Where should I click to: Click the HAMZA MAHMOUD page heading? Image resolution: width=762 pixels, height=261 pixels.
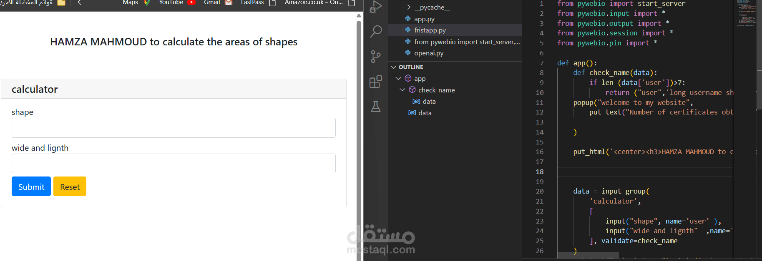tap(174, 42)
